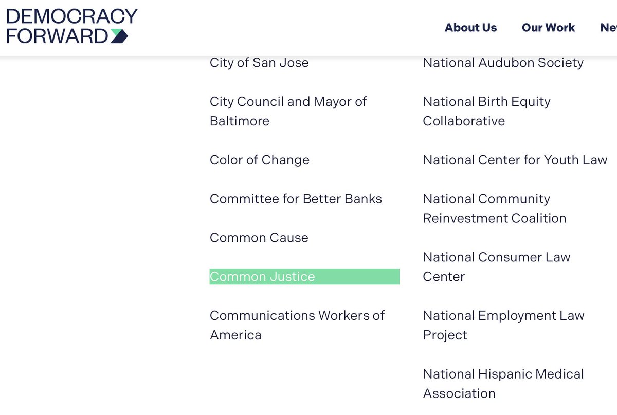Viewport: 617px width, 415px height.
Task: Click National Community Reinvestment Coalition
Action: click(494, 209)
